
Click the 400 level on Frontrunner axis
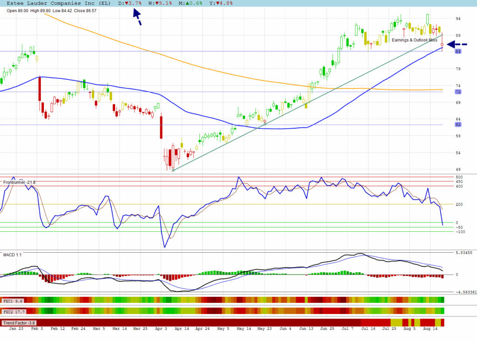point(459,186)
